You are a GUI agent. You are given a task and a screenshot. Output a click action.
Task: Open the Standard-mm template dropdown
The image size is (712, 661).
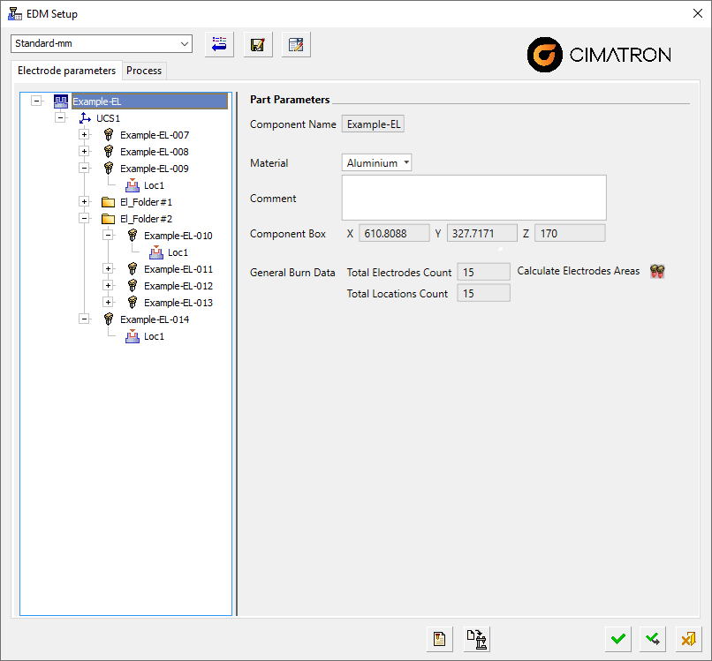coord(102,44)
